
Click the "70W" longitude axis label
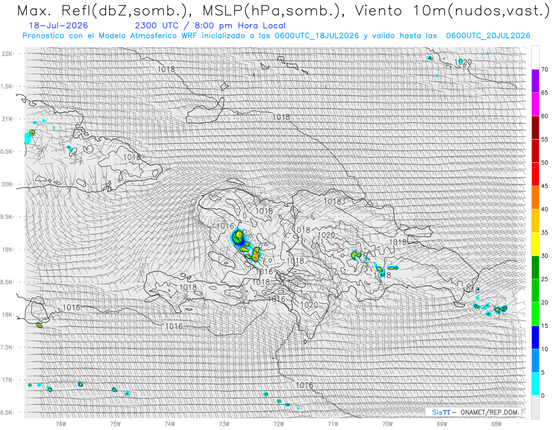click(x=388, y=424)
